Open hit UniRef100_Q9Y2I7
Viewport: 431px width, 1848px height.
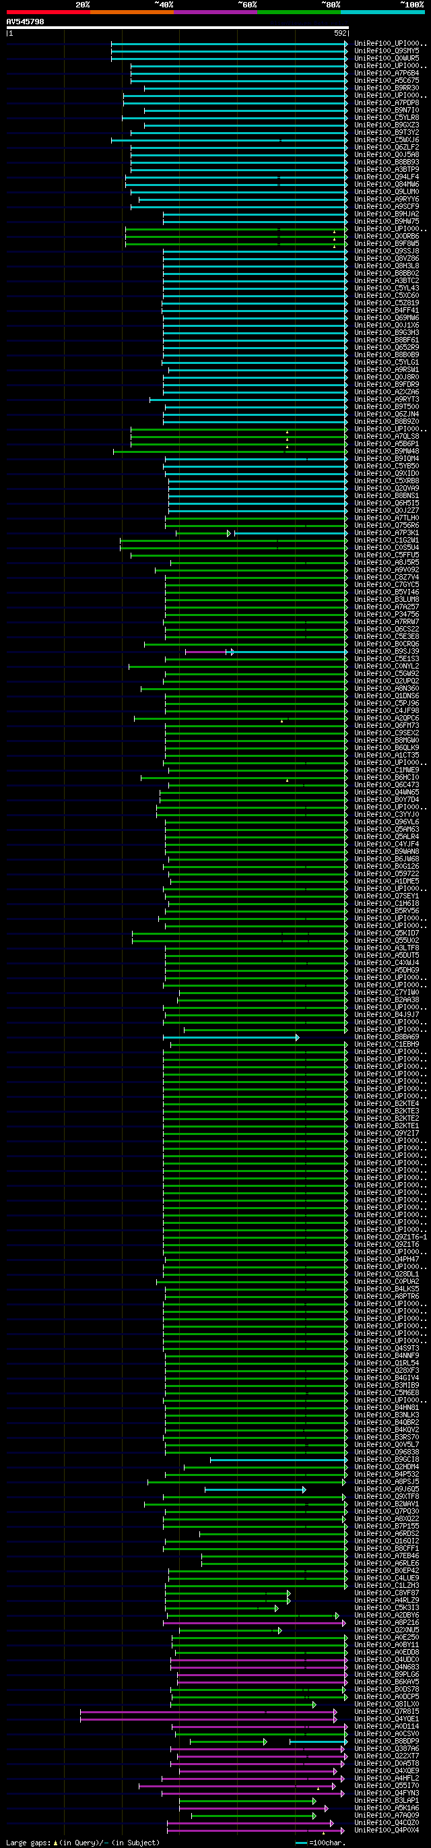point(387,1134)
